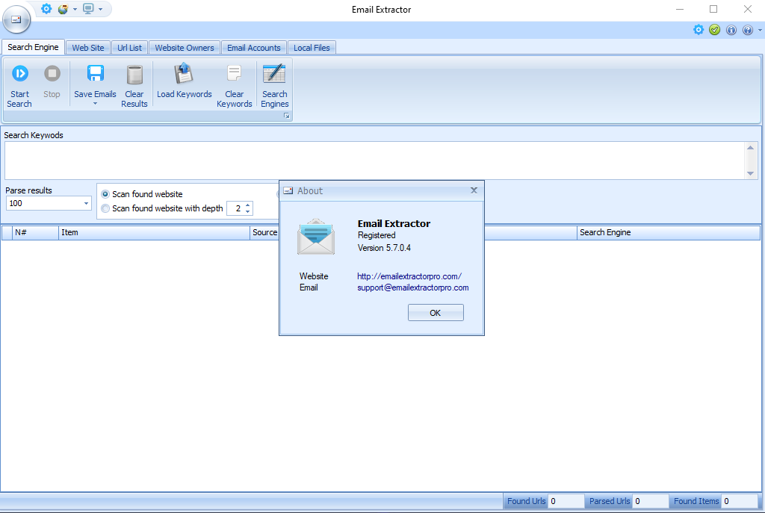Minimize the Email Extractor window
The width and height of the screenshot is (765, 513).
point(680,9)
